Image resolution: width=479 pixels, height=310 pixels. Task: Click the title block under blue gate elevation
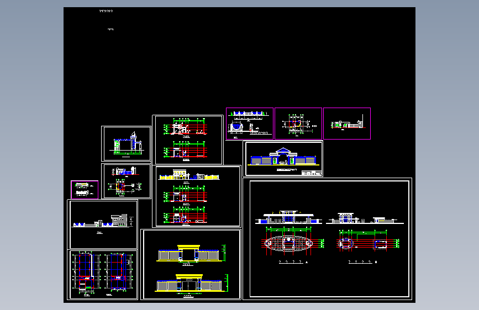tap(312, 173)
